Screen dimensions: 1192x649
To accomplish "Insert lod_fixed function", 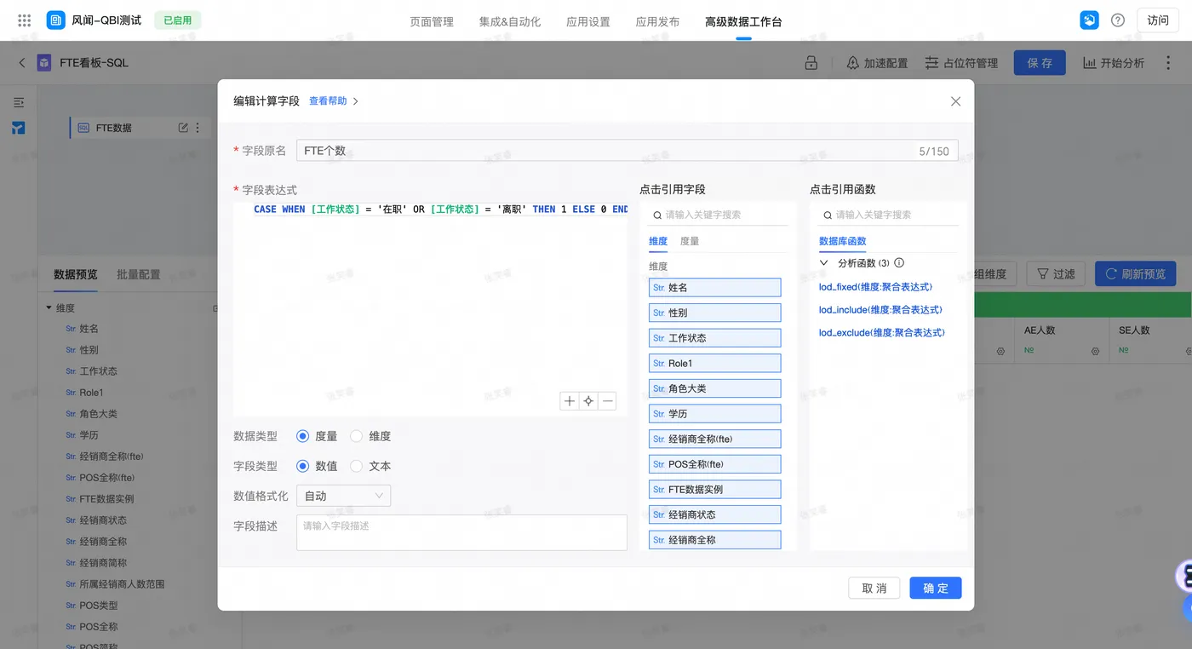I will click(875, 287).
